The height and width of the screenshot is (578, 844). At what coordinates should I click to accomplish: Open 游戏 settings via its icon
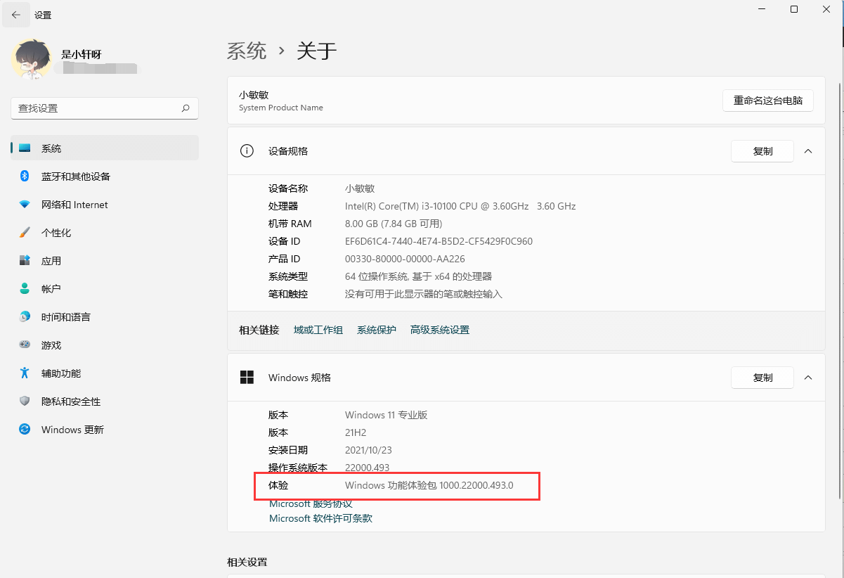[25, 345]
